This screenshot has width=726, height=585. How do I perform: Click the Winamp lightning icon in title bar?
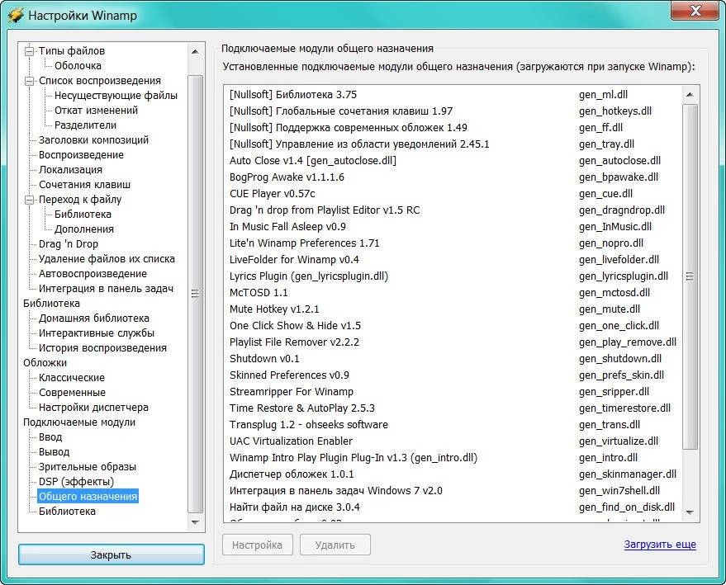pos(15,15)
